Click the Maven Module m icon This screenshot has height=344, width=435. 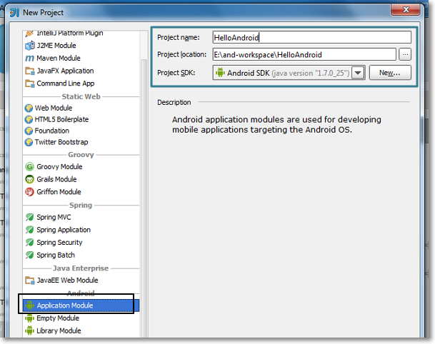pyautogui.click(x=30, y=59)
